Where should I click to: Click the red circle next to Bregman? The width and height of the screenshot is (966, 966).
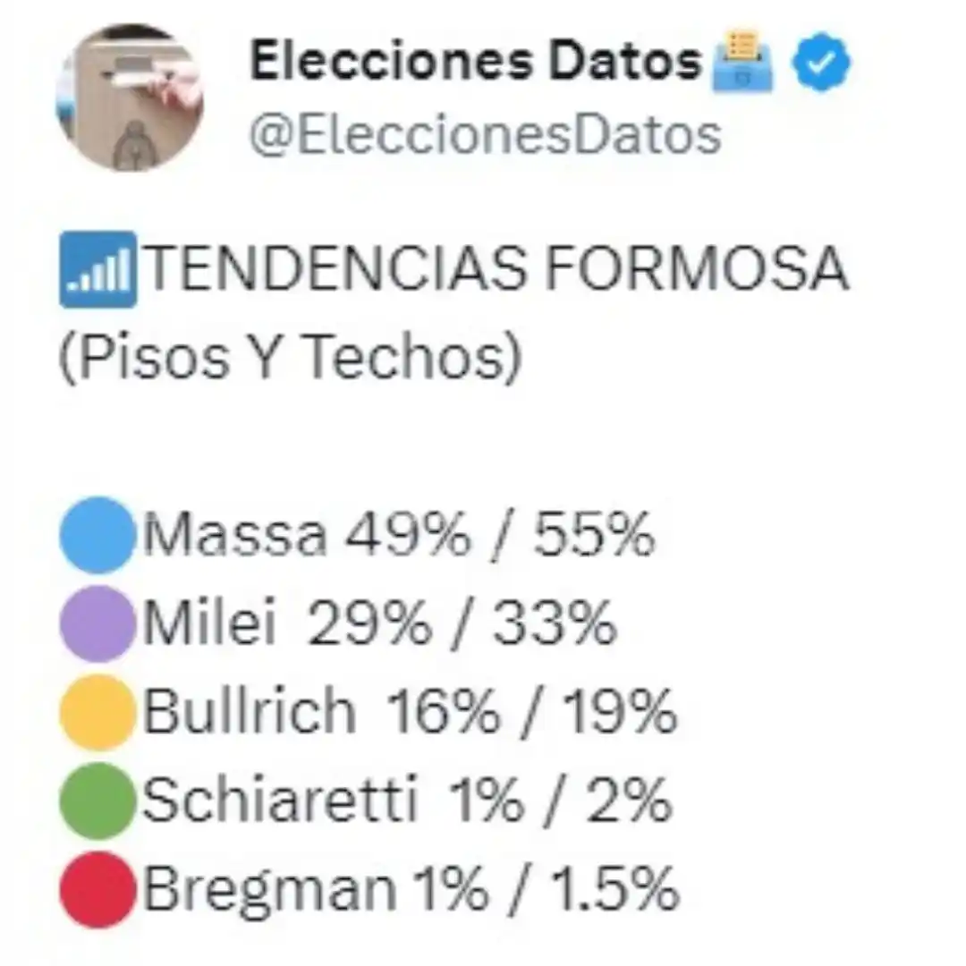pyautogui.click(x=97, y=889)
